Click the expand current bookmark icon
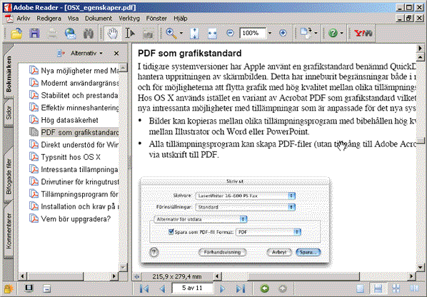427x297 pixels. (61, 53)
